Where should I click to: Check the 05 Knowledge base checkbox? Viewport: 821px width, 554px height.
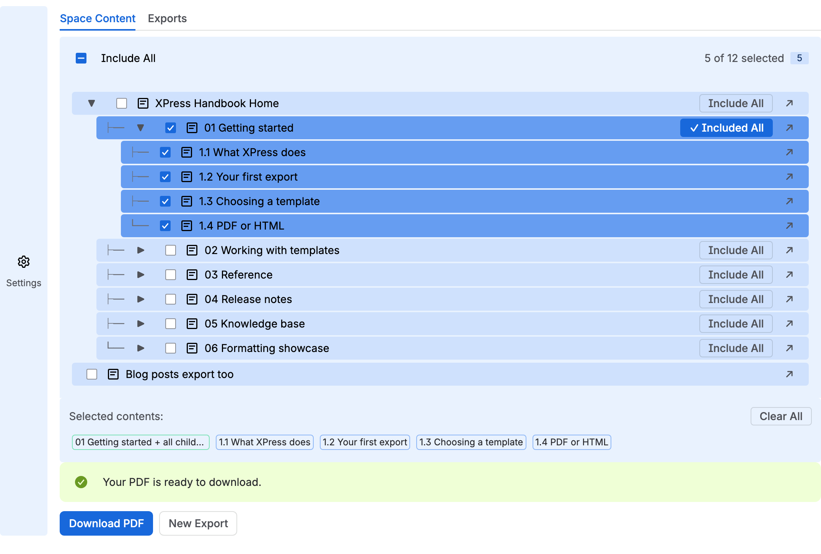[171, 324]
